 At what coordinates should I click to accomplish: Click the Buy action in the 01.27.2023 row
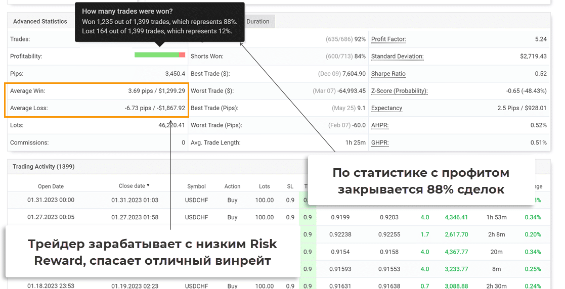point(232,217)
